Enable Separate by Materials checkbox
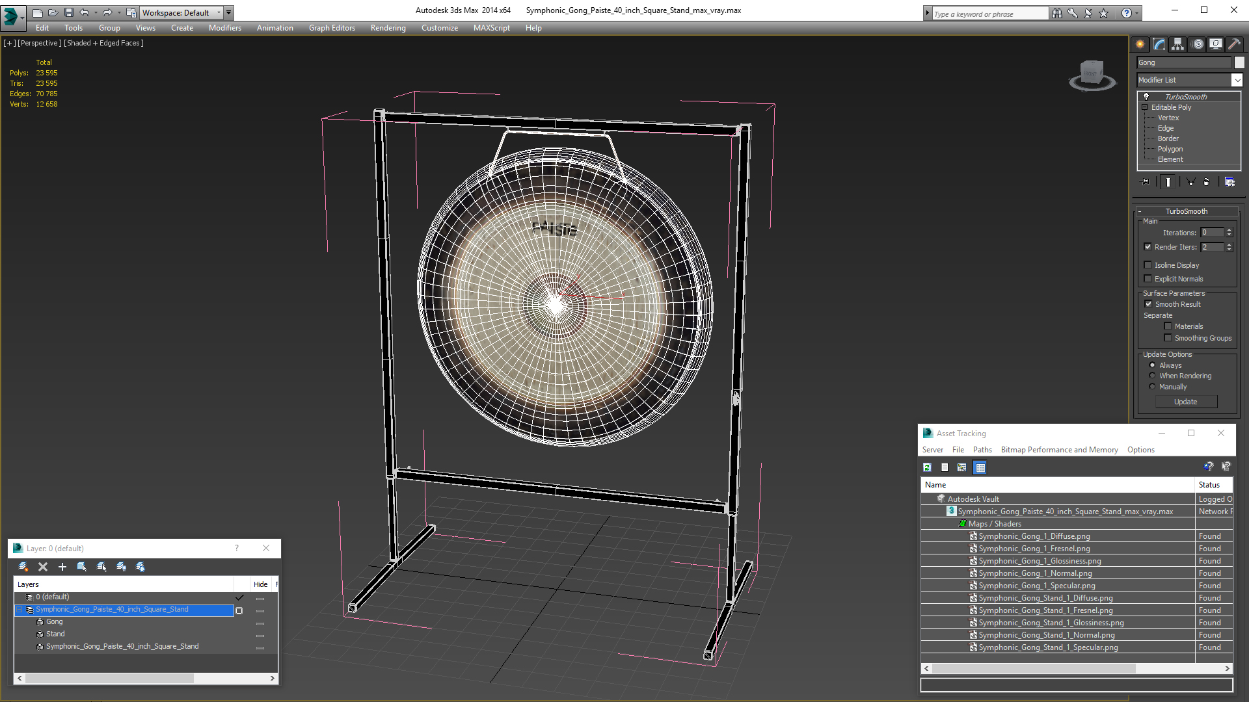 click(x=1168, y=326)
